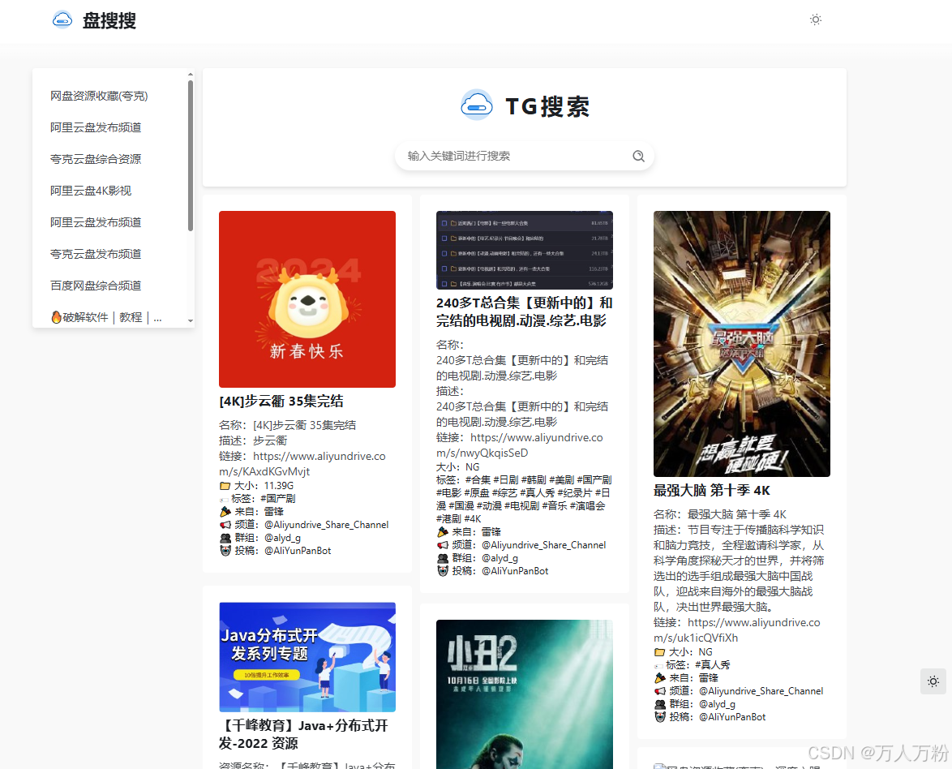Screen dimensions: 952x769
Task: Open the Java分布式开发系列专题 thumbnail
Action: tap(307, 656)
